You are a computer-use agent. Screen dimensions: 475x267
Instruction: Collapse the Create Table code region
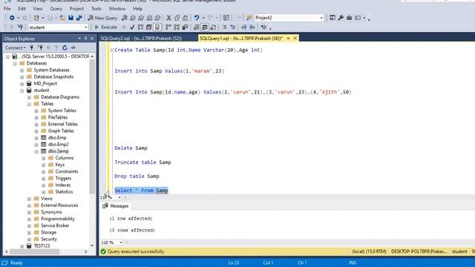click(112, 50)
